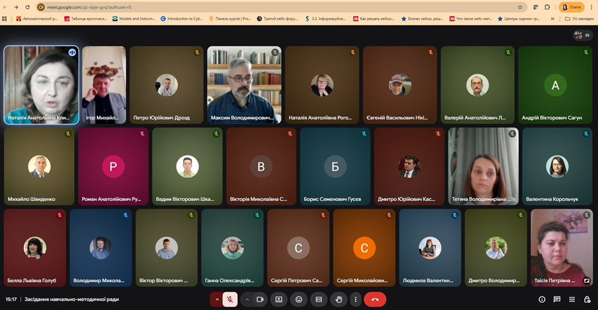The width and height of the screenshot is (598, 310).
Task: Click speaking indicator on Наталія Кли... tile
Action: coord(72,53)
